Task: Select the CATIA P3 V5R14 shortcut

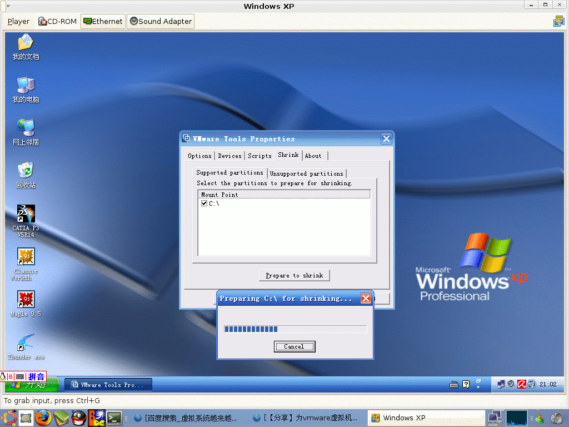Action: 26,221
